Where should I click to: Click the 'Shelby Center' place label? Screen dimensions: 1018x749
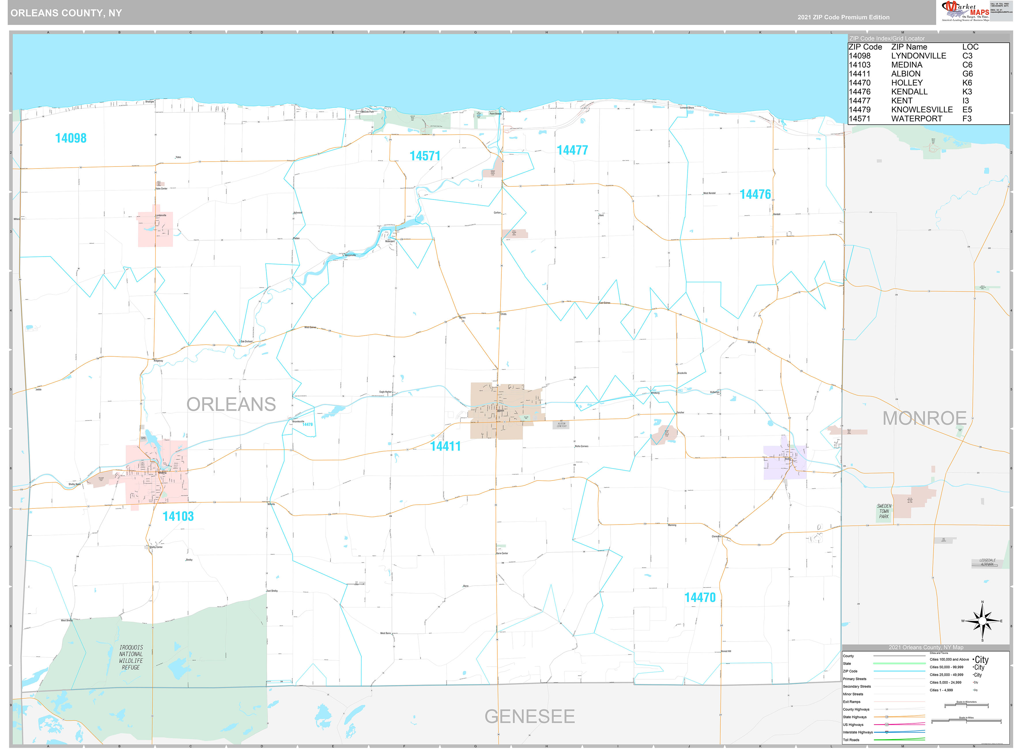pos(156,547)
